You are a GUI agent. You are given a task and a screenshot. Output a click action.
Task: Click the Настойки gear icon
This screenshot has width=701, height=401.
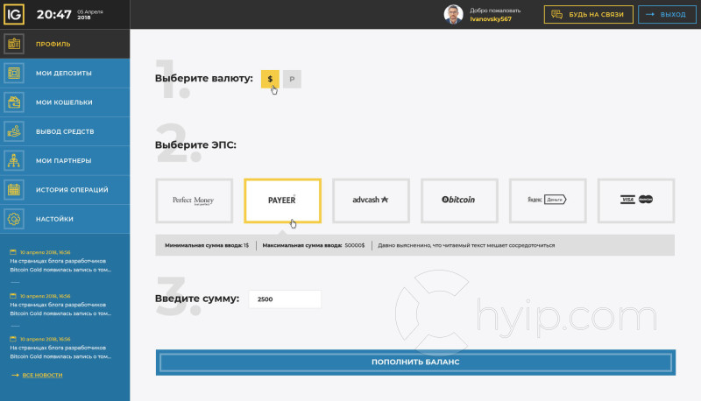click(14, 219)
